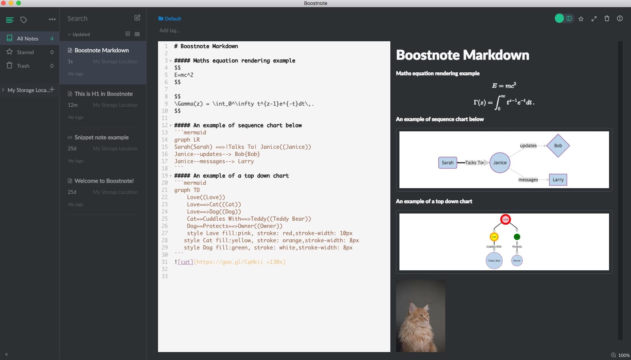Click the 'An example of sequence chart below' preview heading
The image size is (631, 360).
click(440, 119)
